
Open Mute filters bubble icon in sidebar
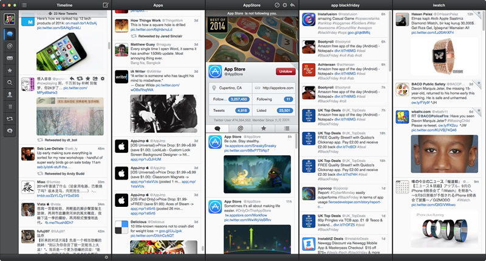coord(10,131)
